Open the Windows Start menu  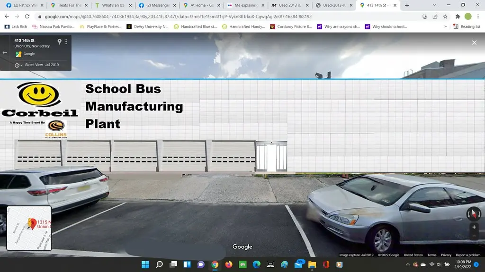point(145,264)
